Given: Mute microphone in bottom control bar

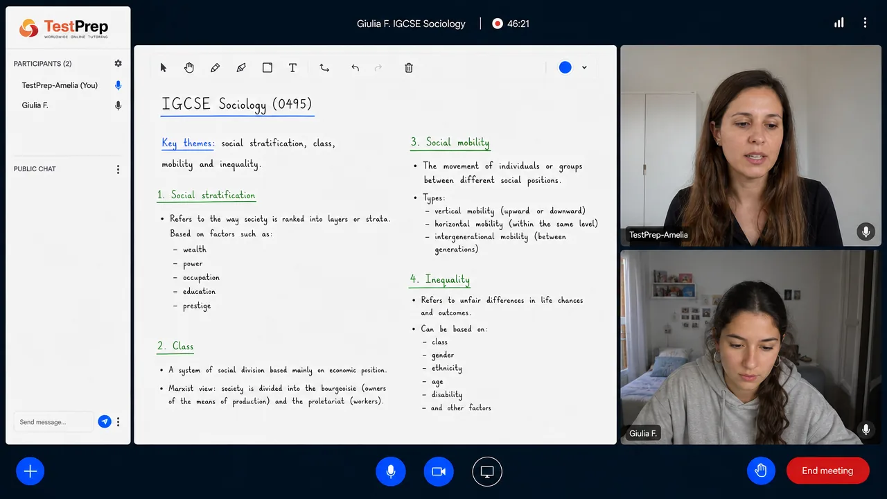Looking at the screenshot, I should pyautogui.click(x=391, y=471).
